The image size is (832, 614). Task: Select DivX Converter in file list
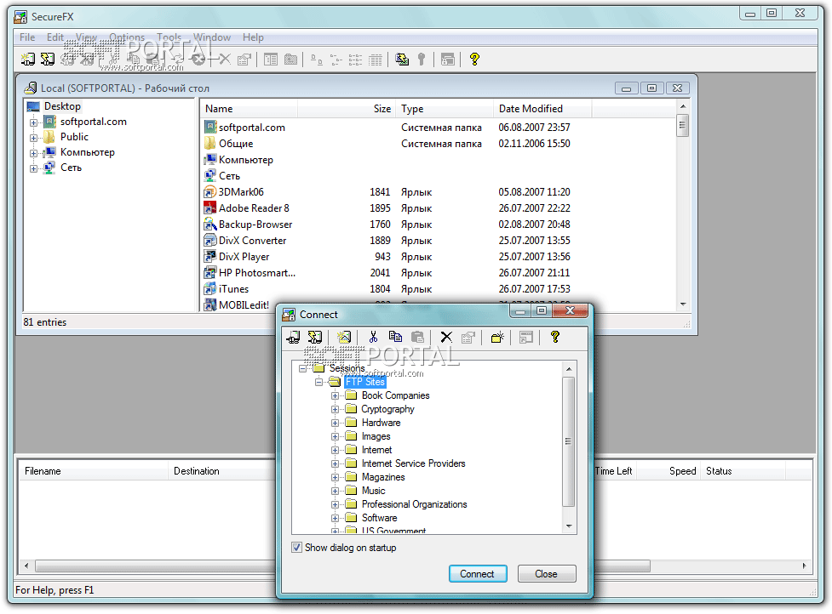(253, 241)
